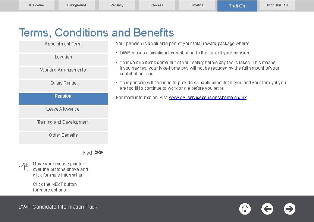Click the home icon in footer
Image resolution: width=314 pixels, height=222 pixels.
click(x=245, y=209)
